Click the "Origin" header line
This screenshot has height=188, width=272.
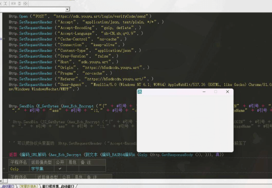79,67
